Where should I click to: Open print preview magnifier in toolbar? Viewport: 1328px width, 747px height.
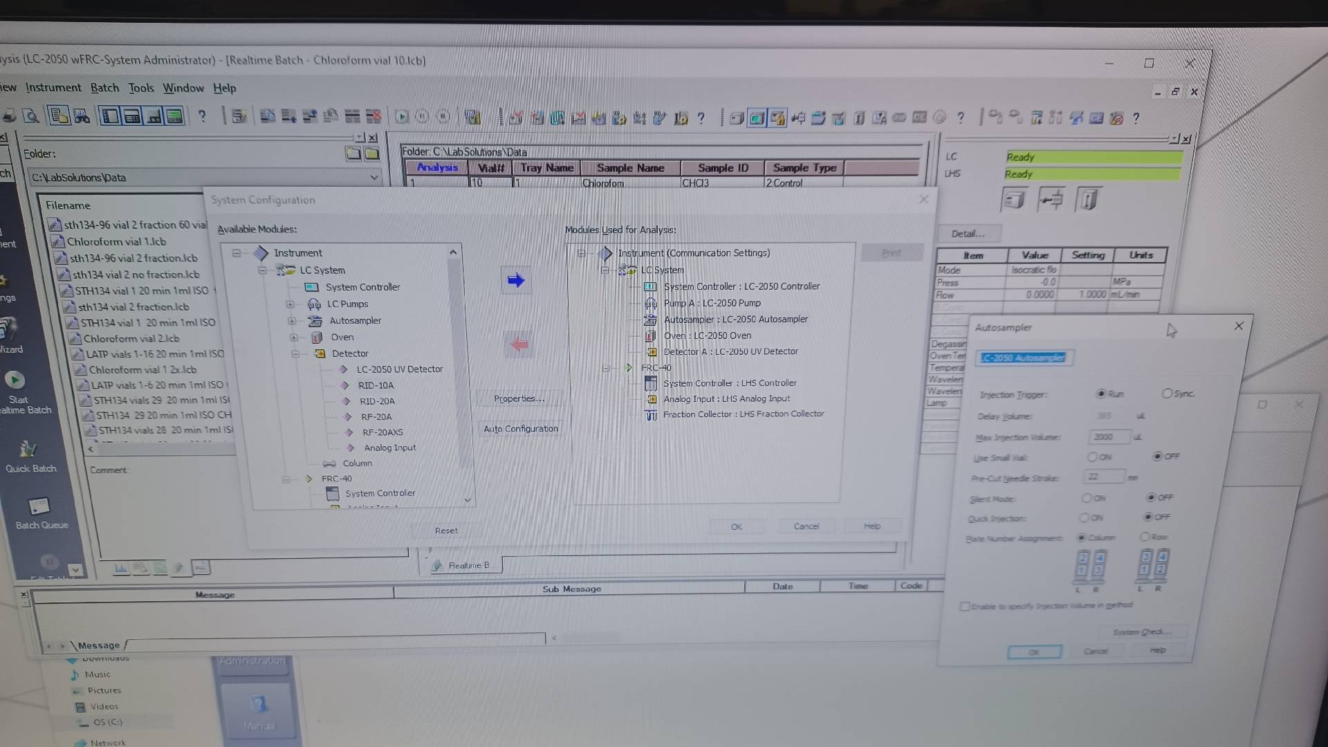tap(30, 116)
